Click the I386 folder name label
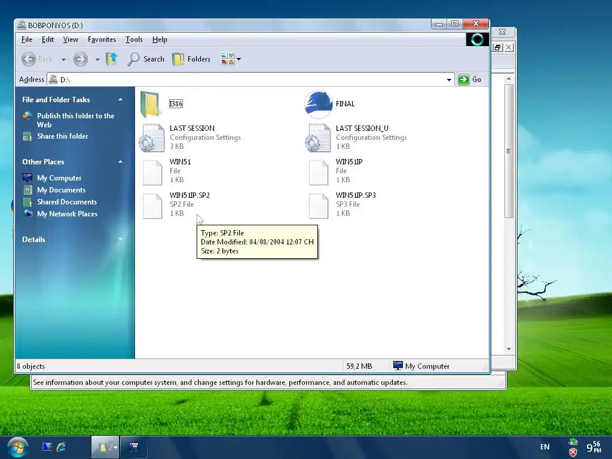The image size is (612, 459). pos(176,104)
